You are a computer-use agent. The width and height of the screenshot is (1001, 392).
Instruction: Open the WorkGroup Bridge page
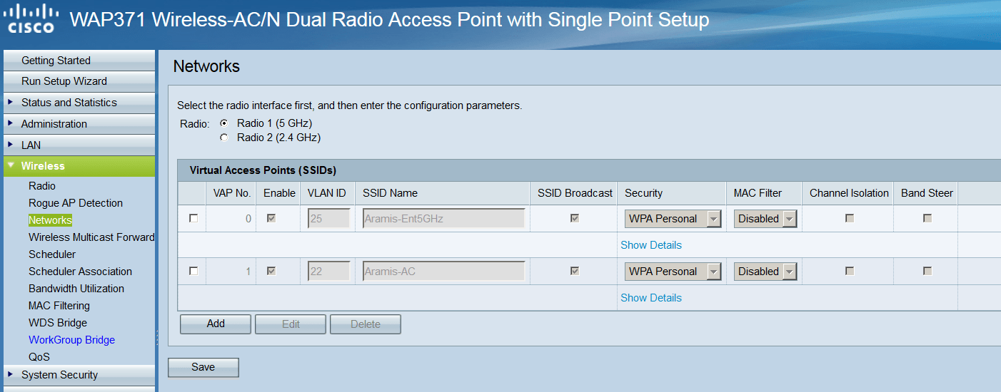71,340
